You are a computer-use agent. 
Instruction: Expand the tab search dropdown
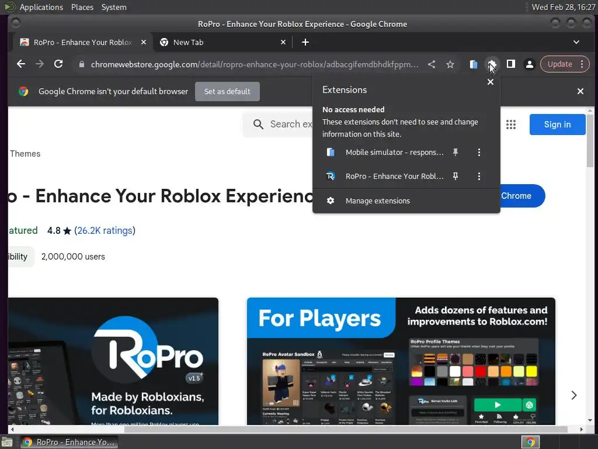click(576, 42)
